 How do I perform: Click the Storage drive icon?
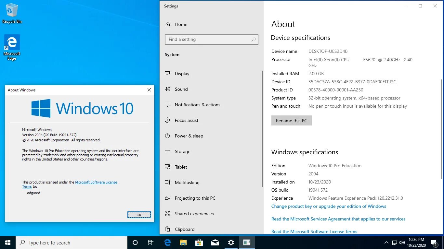click(x=167, y=151)
